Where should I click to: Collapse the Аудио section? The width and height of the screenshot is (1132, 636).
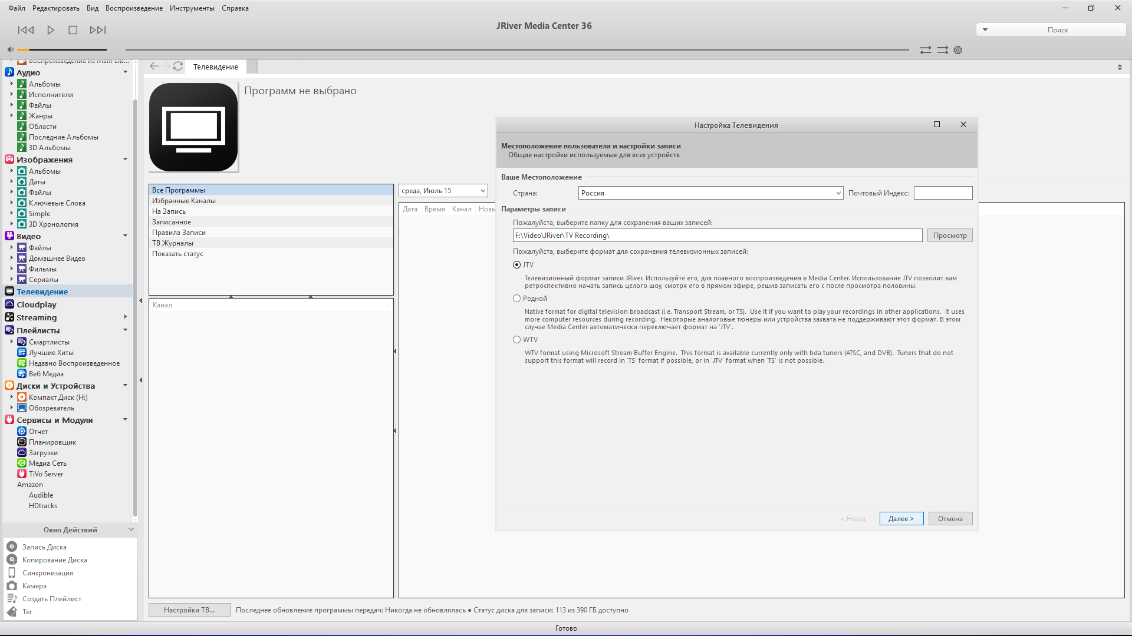[125, 72]
